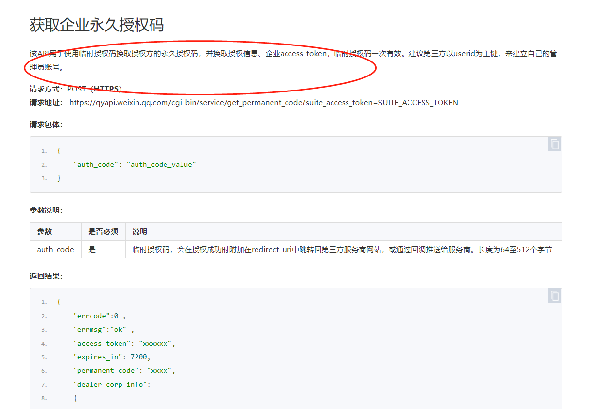This screenshot has width=605, height=409.
Task: Click the 请求方式 label
Action: coord(46,89)
